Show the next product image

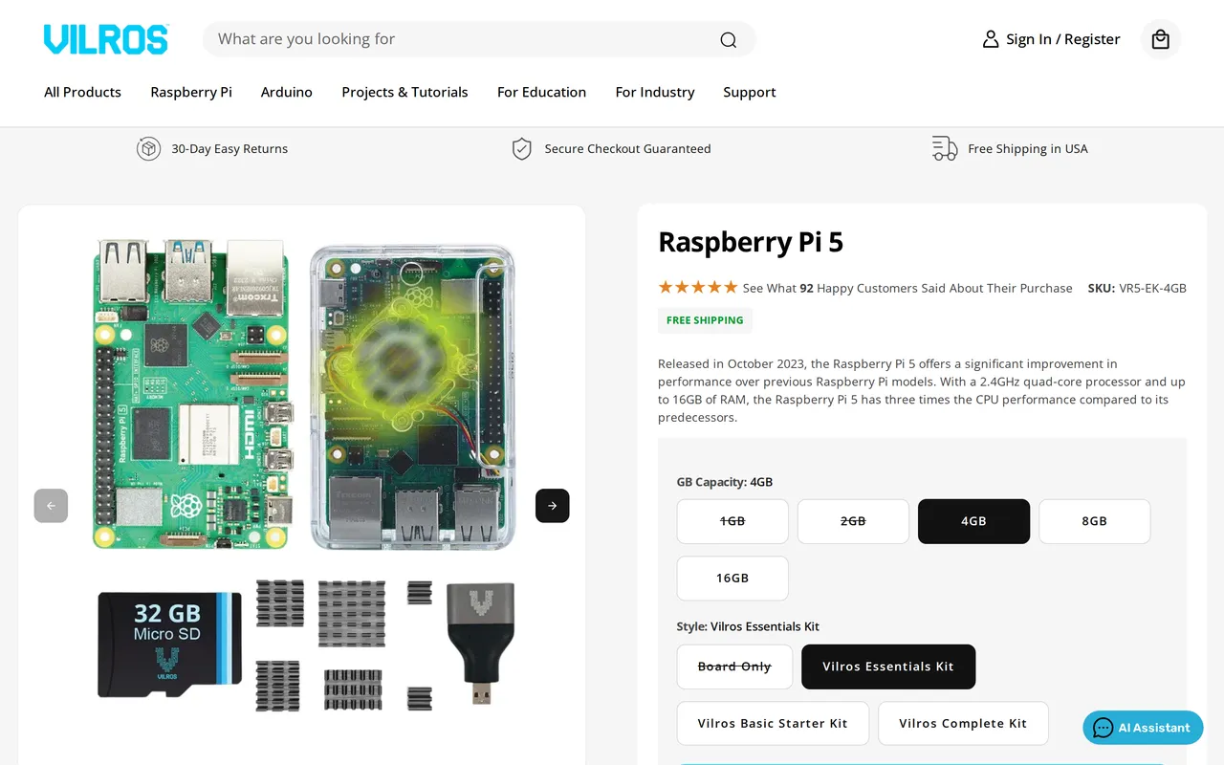(x=553, y=506)
